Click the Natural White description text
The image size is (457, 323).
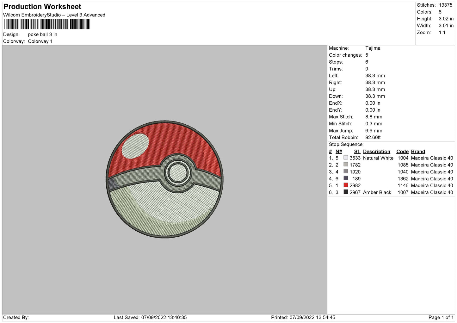[x=378, y=158]
